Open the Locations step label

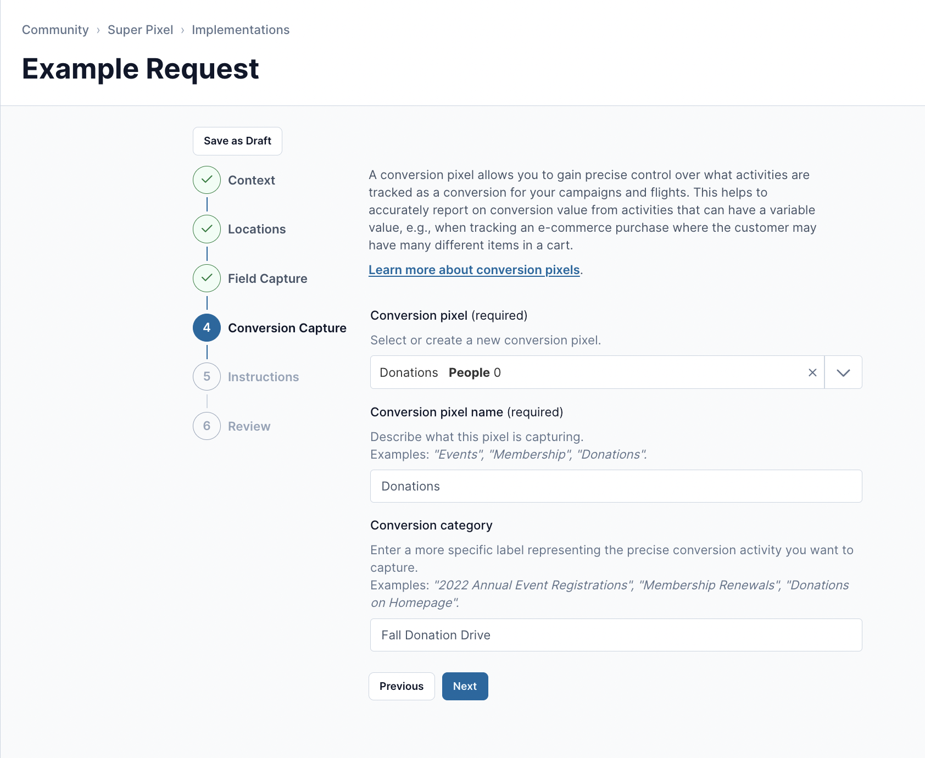(x=257, y=229)
